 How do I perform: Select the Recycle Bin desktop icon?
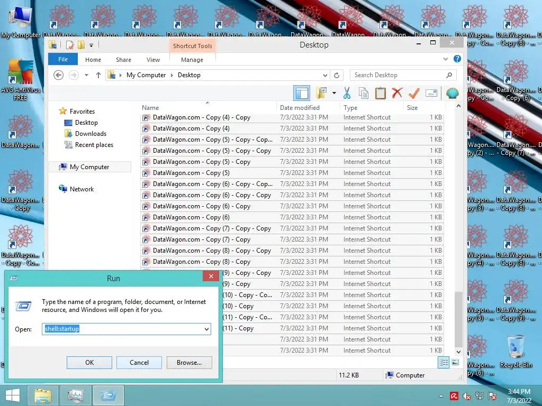[516, 352]
